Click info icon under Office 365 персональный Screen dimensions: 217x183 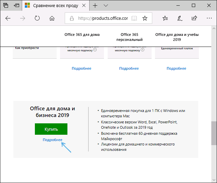click(x=143, y=50)
